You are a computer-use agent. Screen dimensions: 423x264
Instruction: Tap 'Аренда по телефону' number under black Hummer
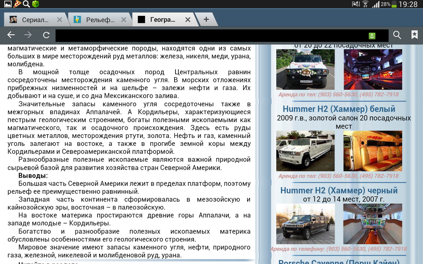(x=338, y=249)
